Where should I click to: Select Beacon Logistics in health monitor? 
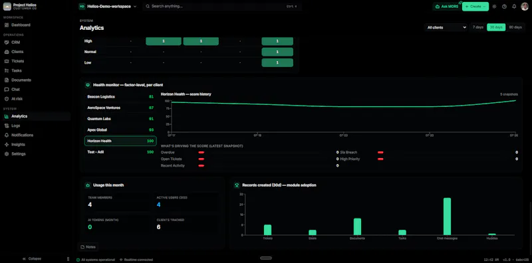(120, 96)
